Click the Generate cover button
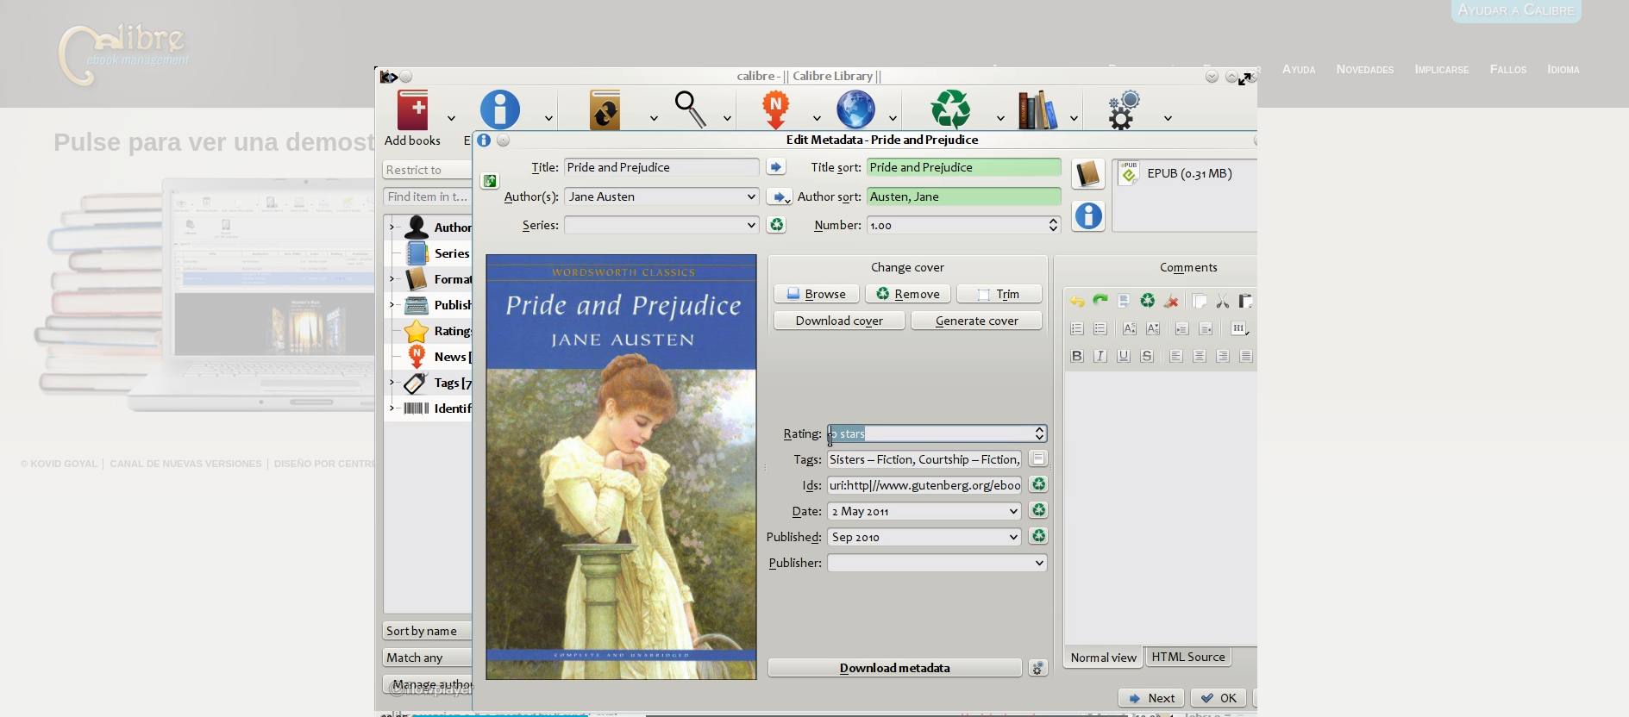The height and width of the screenshot is (717, 1629). (x=976, y=321)
